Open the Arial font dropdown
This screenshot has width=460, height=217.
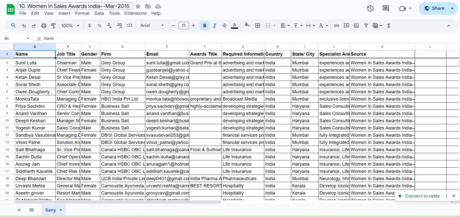pos(152,25)
